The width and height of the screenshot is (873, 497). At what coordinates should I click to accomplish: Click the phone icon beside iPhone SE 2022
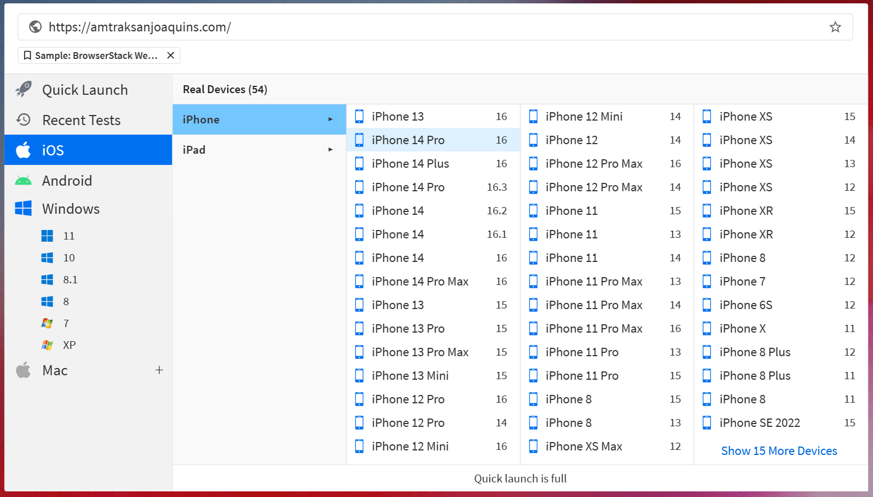(x=707, y=423)
